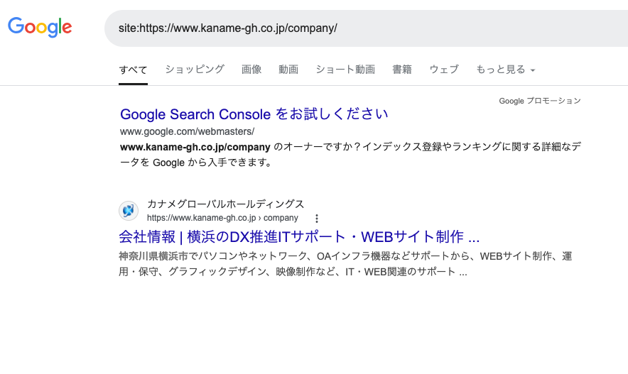Click the Kaname site favicon icon

click(x=129, y=210)
